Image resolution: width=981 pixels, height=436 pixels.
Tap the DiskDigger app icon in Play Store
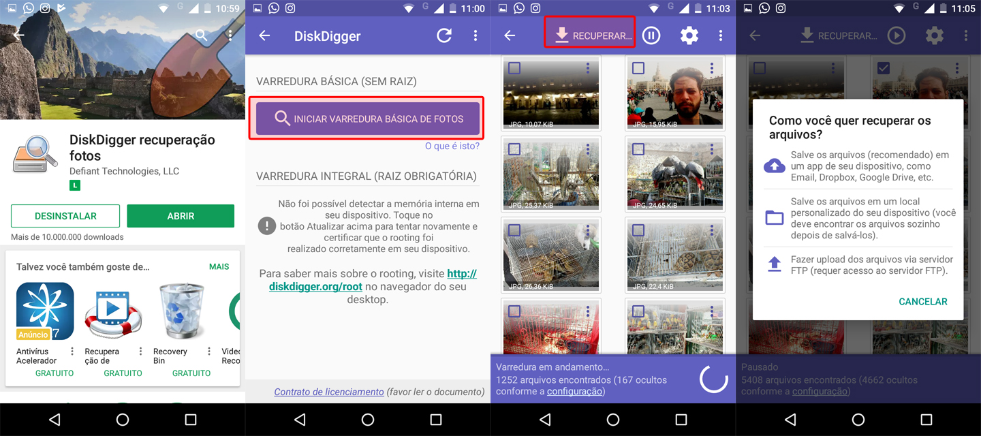(x=35, y=154)
